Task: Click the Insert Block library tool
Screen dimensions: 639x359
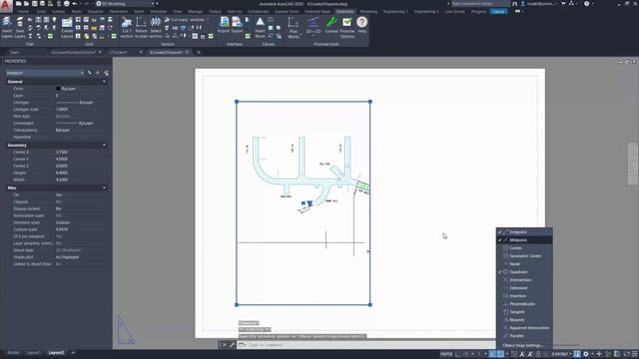Action: pyautogui.click(x=260, y=28)
